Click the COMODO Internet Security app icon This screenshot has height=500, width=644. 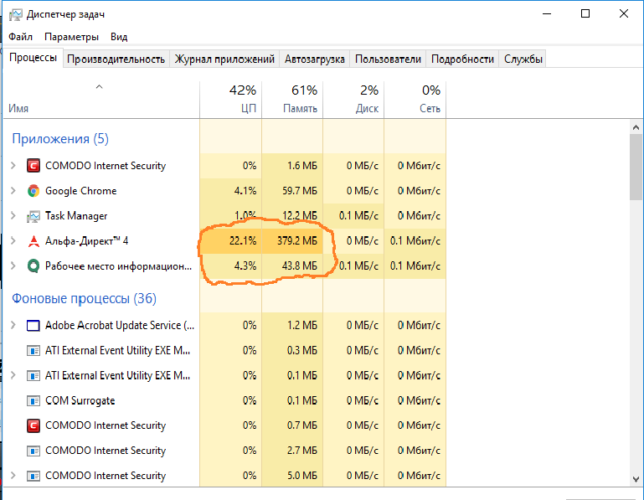33,166
